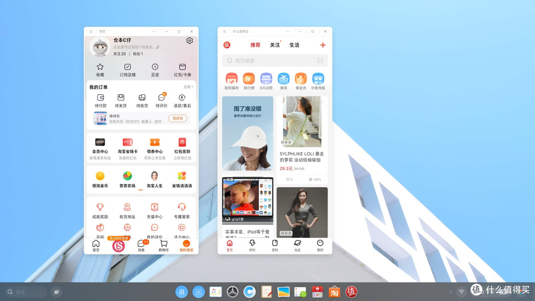Click 签到福利 icon in 什么值得买

click(x=231, y=79)
